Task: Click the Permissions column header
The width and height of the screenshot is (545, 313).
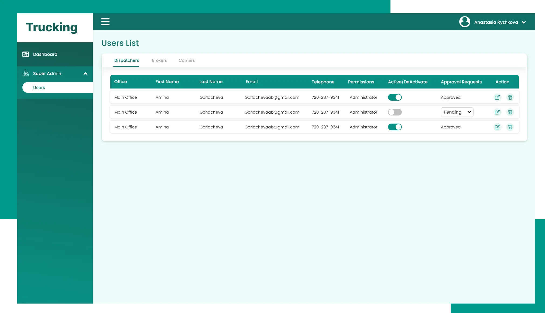Action: click(361, 82)
